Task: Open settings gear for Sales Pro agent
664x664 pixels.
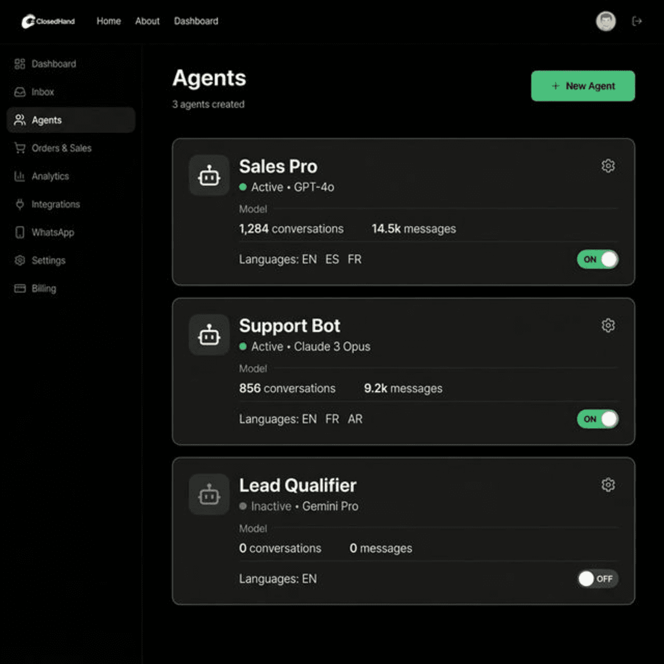Action: [608, 165]
